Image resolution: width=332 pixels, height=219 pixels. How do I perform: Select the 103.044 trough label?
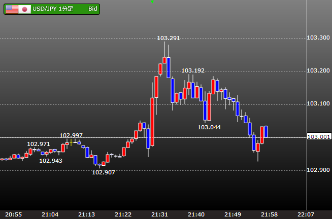209,127
